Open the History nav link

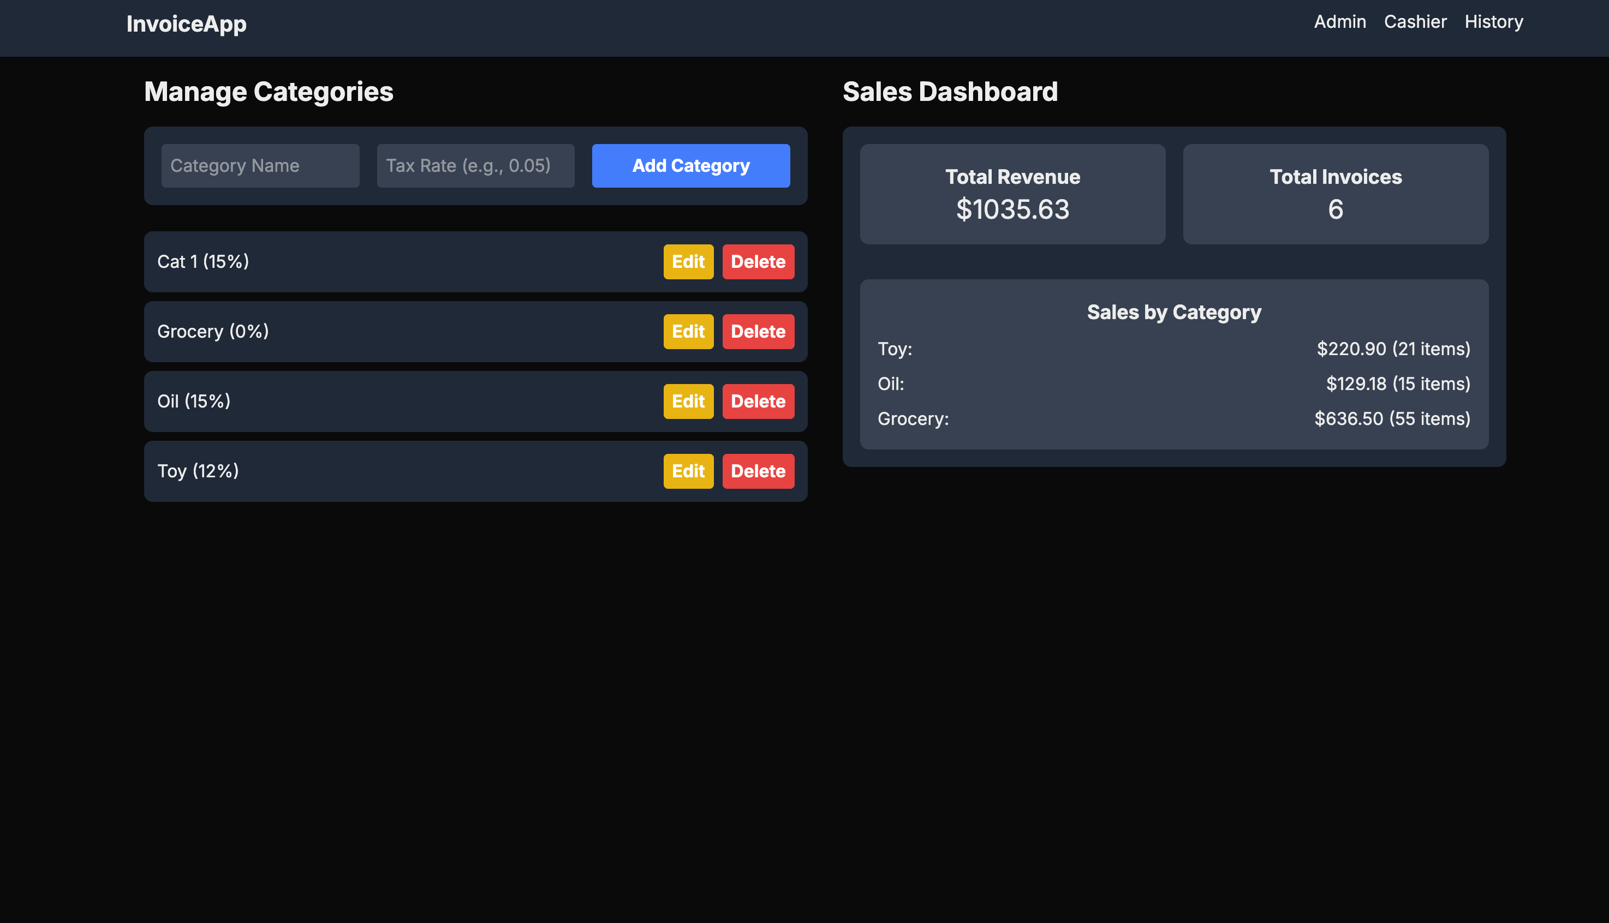[x=1494, y=22]
